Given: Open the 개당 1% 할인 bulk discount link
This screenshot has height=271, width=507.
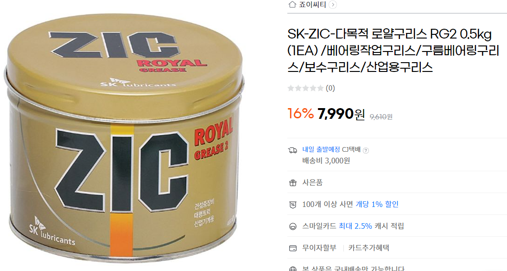Looking at the screenshot, I should pyautogui.click(x=377, y=204).
